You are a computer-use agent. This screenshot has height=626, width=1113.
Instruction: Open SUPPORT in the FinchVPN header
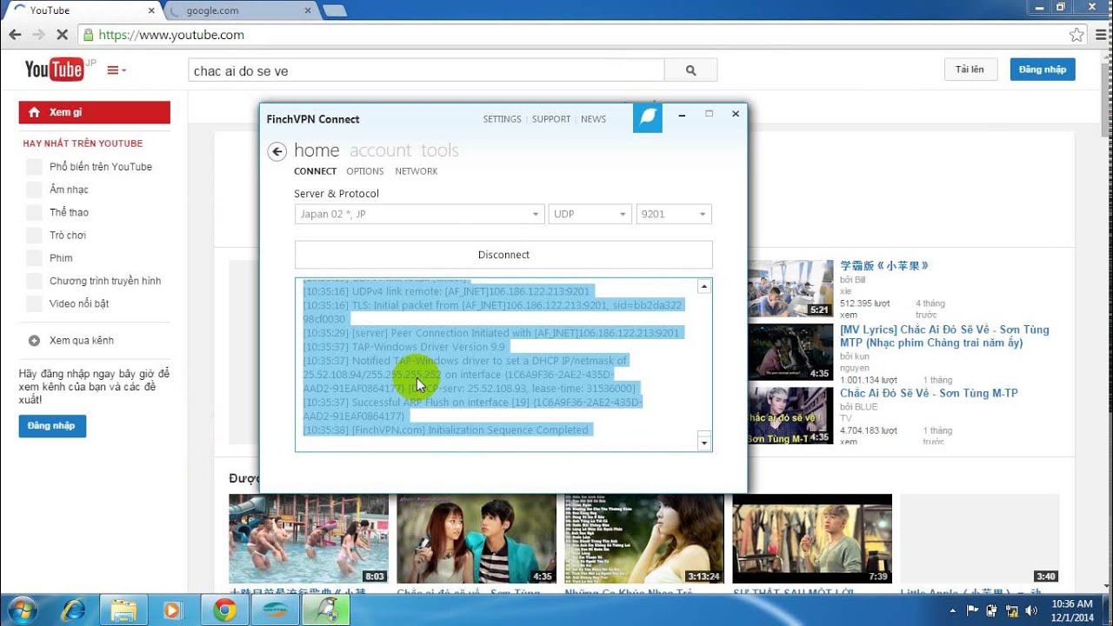pyautogui.click(x=551, y=119)
